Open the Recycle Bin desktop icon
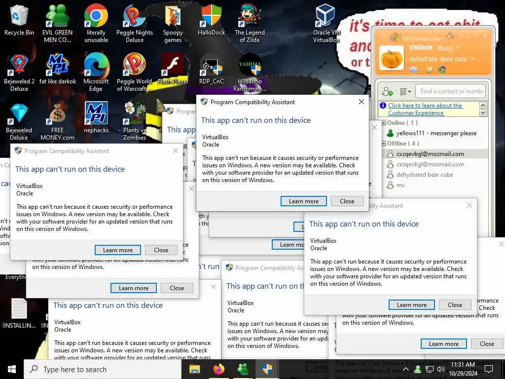This screenshot has width=505, height=379. (x=19, y=20)
